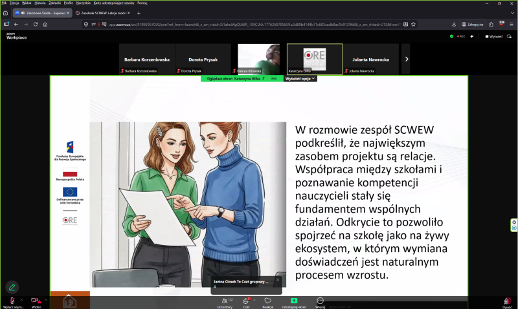Expand the Wyświetl opcje dropdown
The width and height of the screenshot is (518, 309).
pos(300,78)
